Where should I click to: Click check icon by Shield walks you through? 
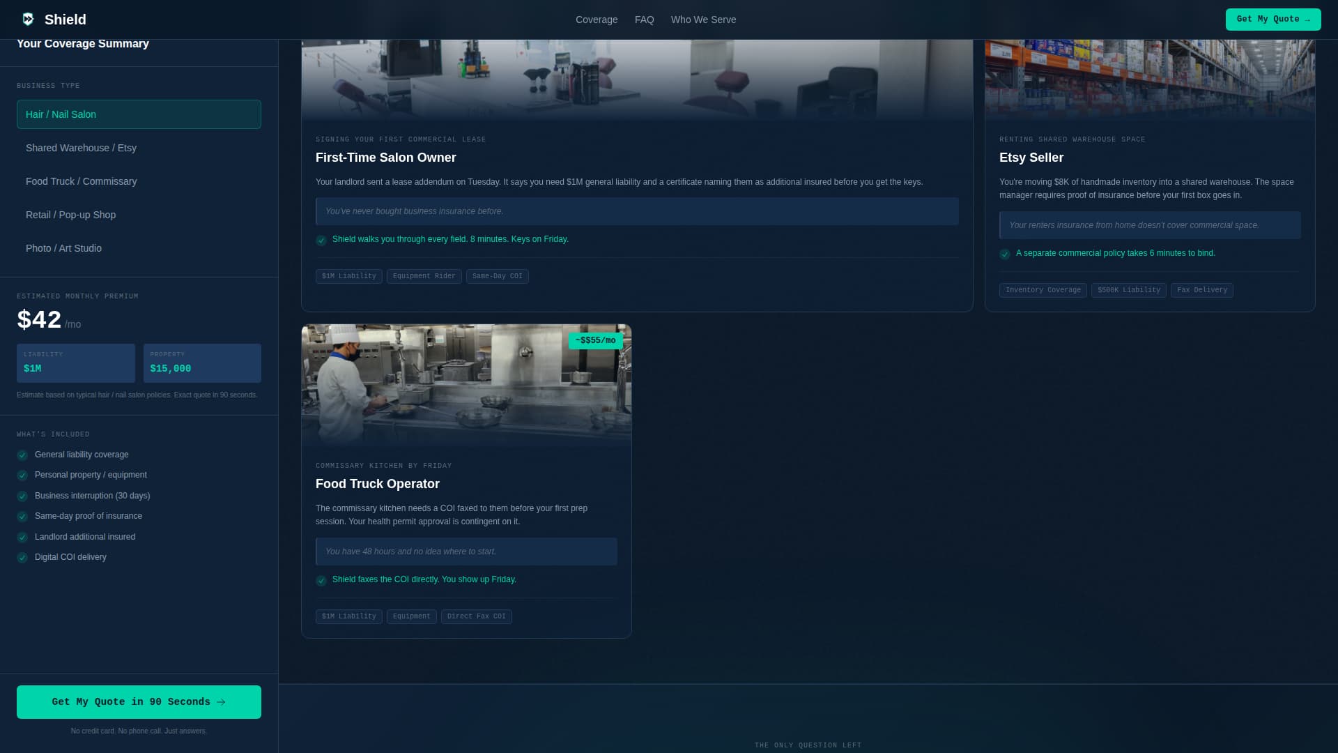(x=321, y=241)
